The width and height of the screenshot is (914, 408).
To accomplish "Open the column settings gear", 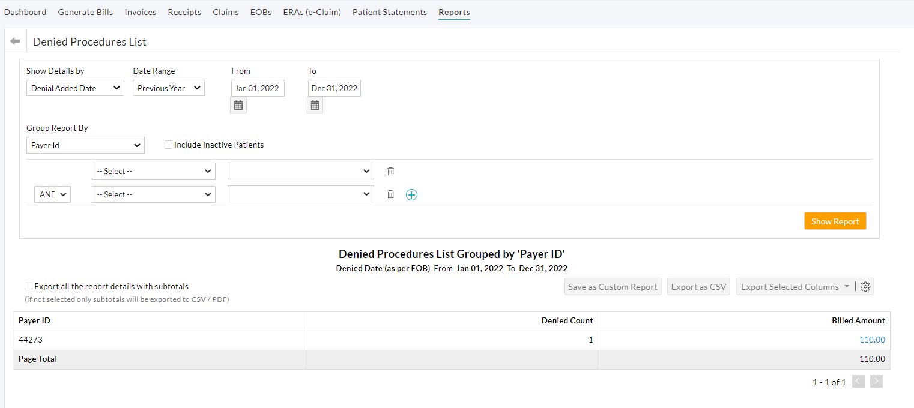I will 865,287.
